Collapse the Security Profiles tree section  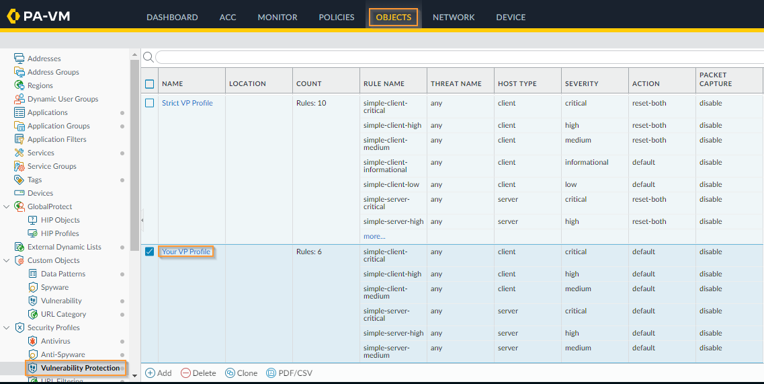tap(7, 328)
